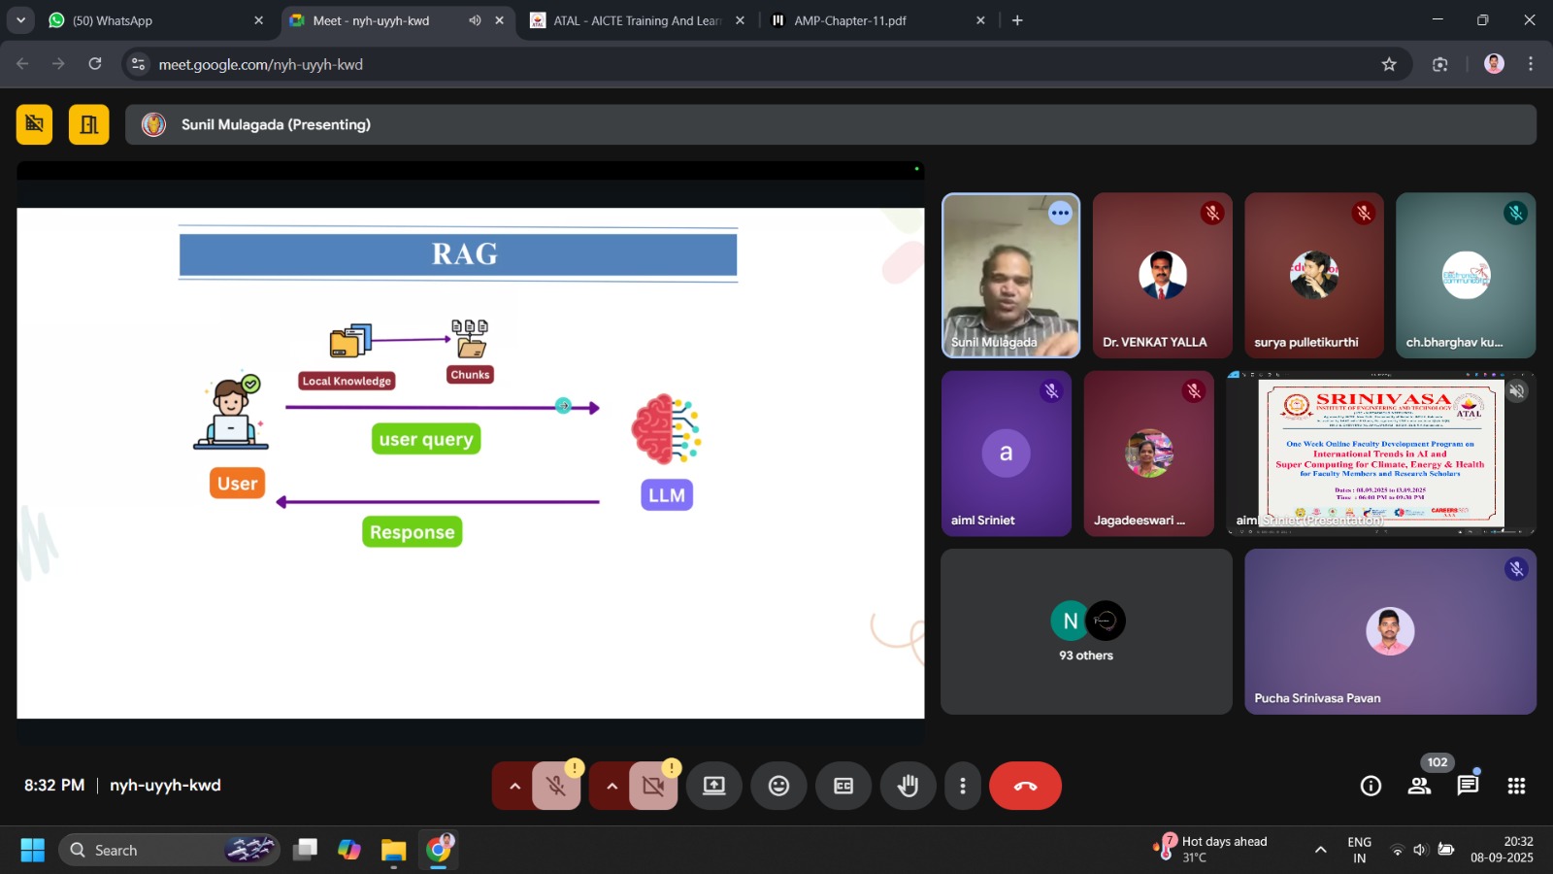The height and width of the screenshot is (874, 1553).
Task: Select Dr. VENKAT YALLA participant tile
Action: 1163,276
